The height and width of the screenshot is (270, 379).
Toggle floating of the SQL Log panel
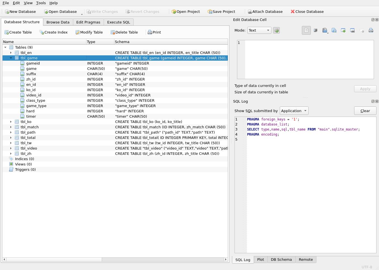373,101
